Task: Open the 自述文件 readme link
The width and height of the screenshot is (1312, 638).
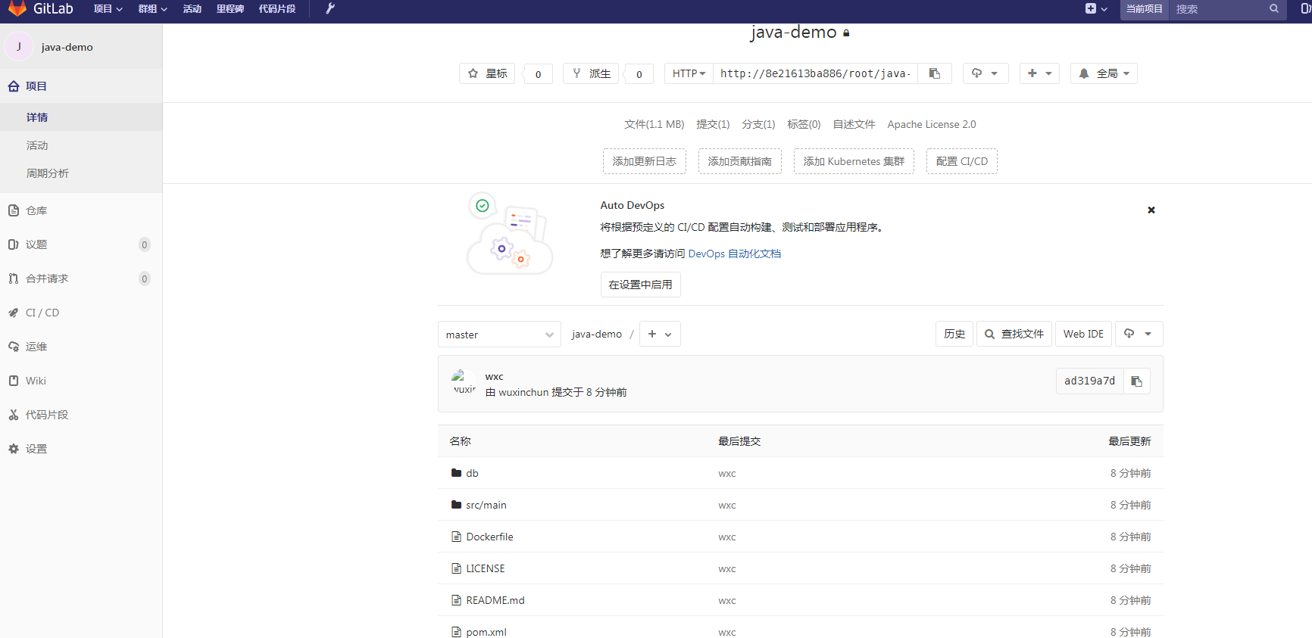Action: point(854,124)
